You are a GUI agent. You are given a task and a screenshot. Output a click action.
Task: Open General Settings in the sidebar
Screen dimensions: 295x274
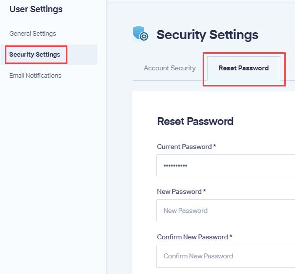pyautogui.click(x=33, y=34)
